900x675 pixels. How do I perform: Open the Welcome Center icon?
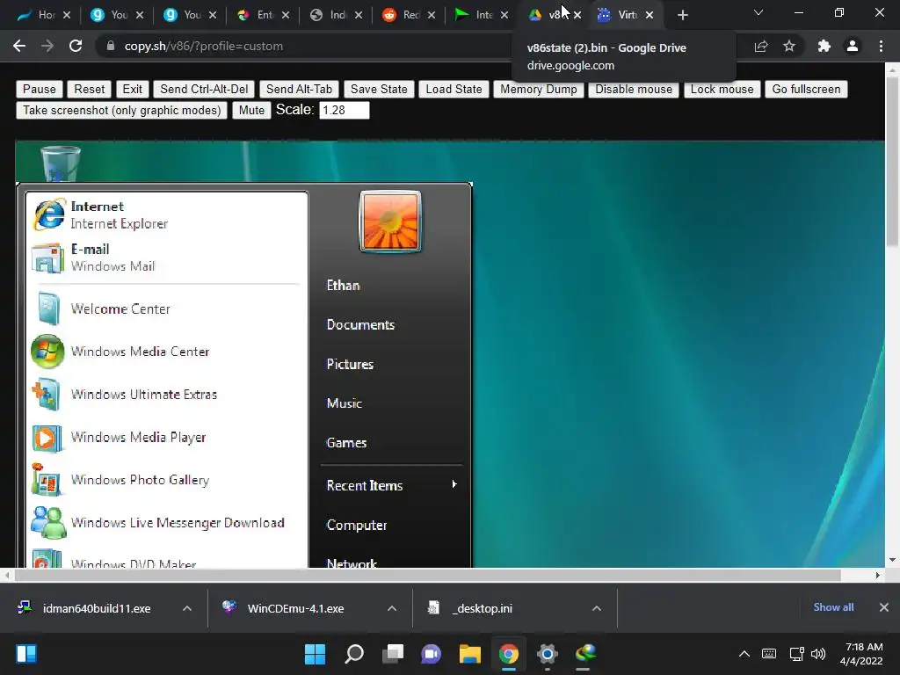[49, 308]
